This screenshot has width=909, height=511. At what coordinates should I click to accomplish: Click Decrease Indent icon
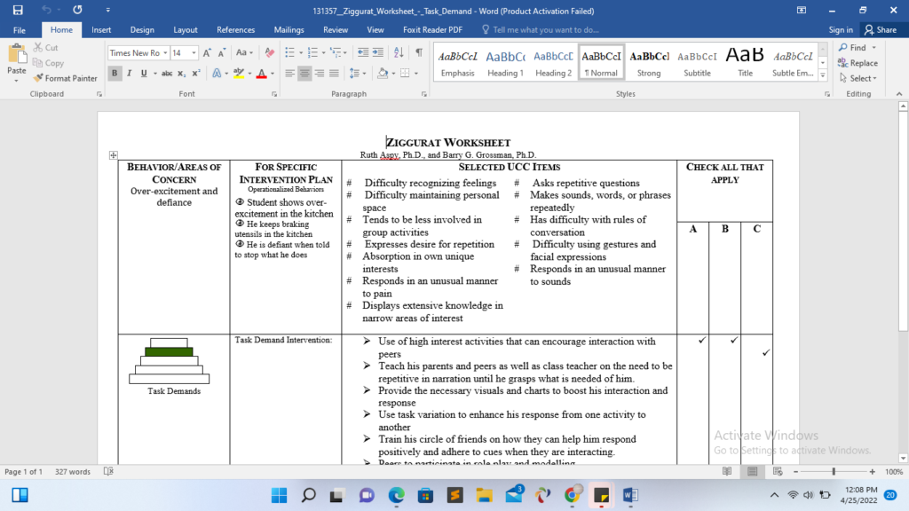363,52
